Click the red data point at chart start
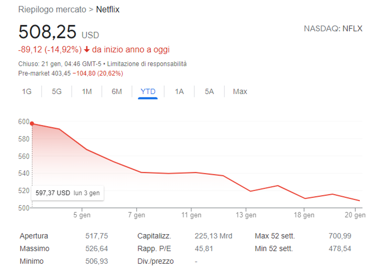Screen dimensions: 377x273 32,124
